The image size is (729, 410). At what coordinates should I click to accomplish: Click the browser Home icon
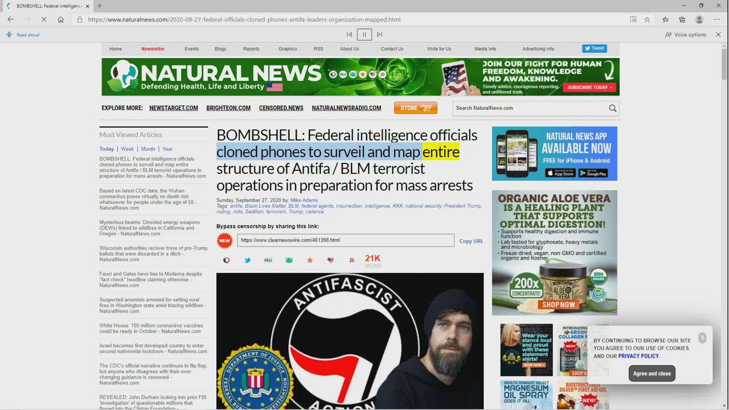(x=61, y=19)
